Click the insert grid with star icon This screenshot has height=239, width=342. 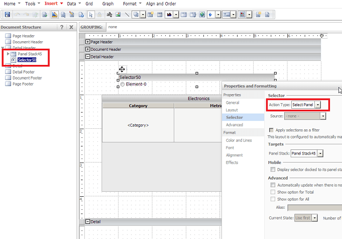[x=151, y=15]
